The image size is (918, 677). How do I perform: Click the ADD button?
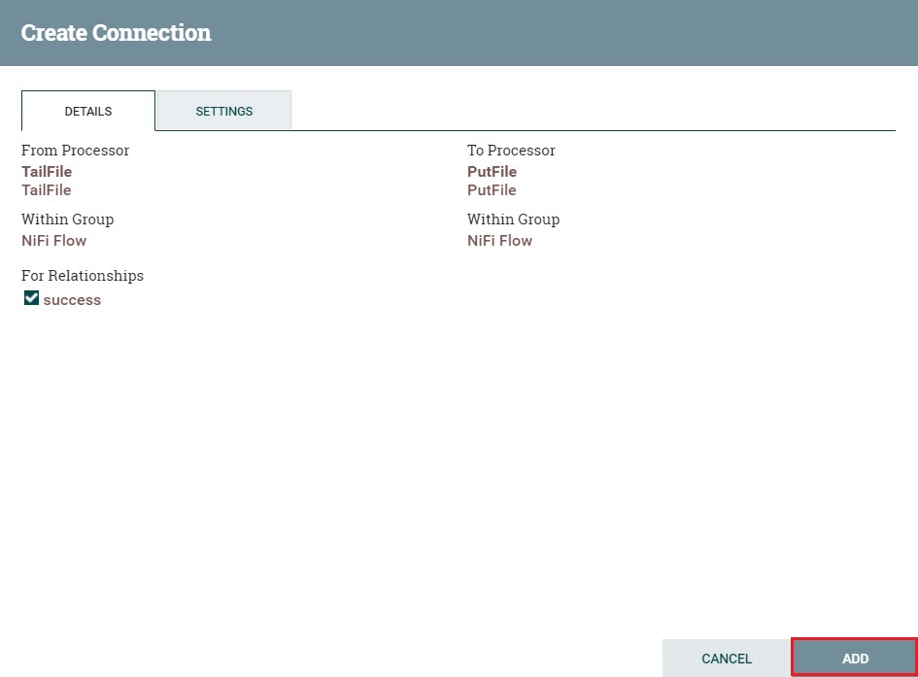855,658
